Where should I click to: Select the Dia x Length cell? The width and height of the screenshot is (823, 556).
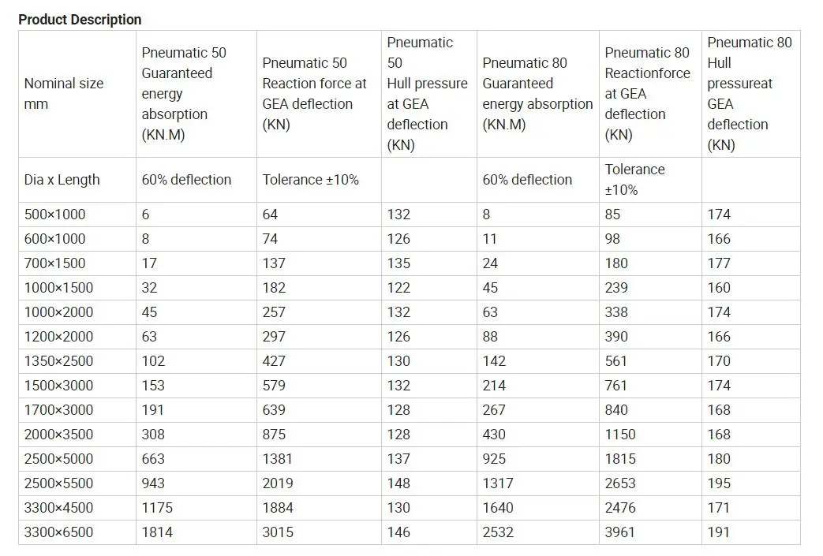[x=62, y=180]
